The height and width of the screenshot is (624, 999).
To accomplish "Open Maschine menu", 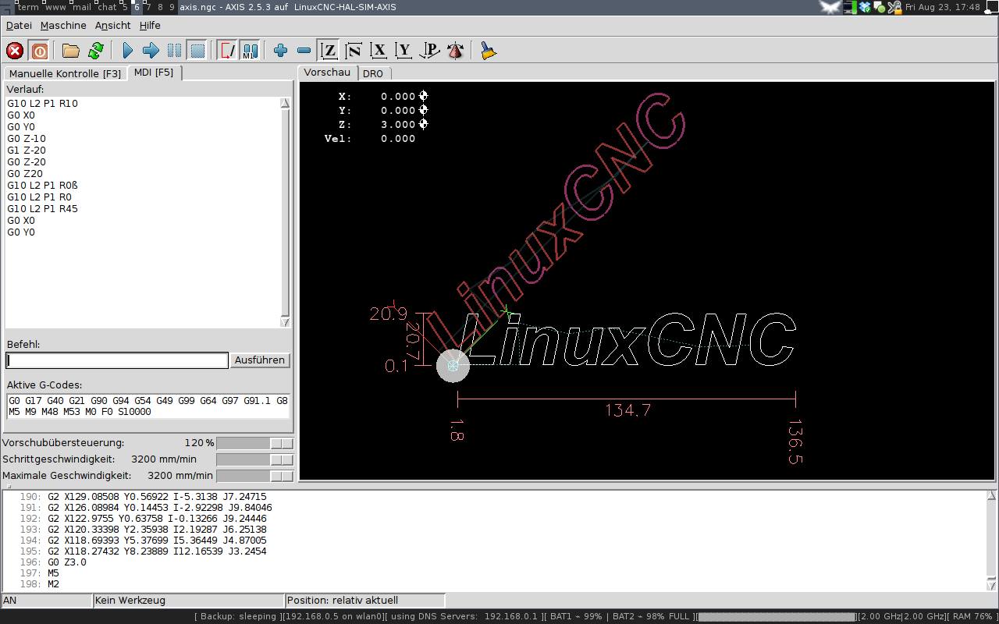I will point(64,25).
